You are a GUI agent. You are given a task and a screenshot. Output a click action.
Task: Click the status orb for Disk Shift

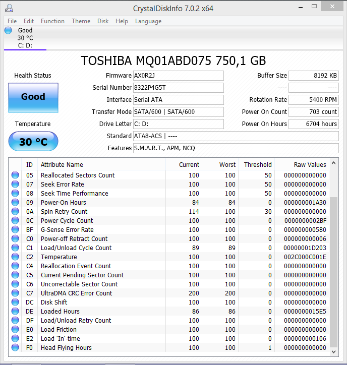coord(15,302)
